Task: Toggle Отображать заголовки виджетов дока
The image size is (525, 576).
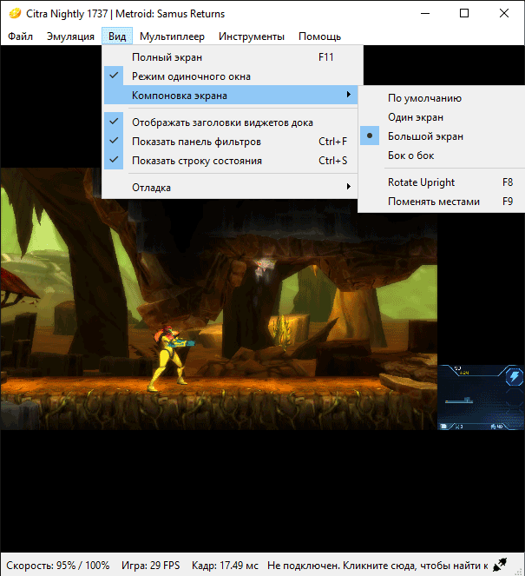Action: point(231,122)
